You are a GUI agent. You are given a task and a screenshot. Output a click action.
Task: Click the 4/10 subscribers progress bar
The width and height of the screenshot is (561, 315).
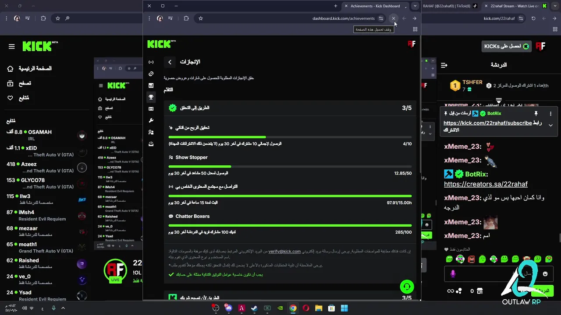pyautogui.click(x=290, y=137)
